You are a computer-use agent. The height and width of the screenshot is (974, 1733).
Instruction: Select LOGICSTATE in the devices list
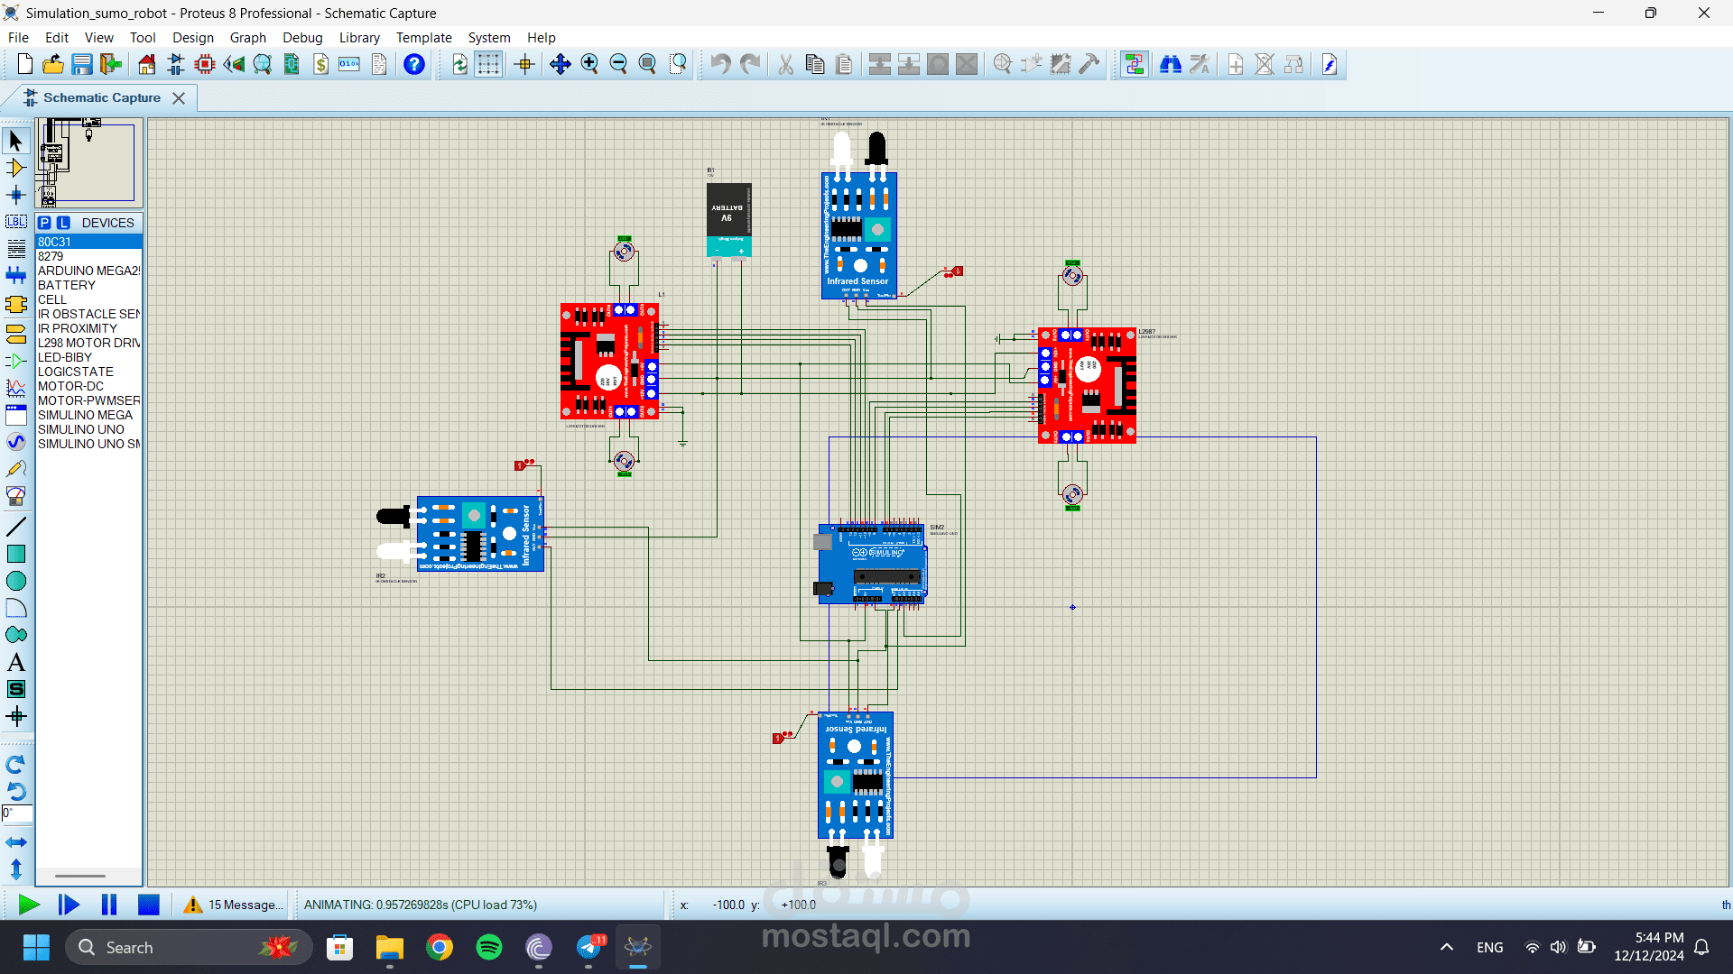pyautogui.click(x=88, y=372)
